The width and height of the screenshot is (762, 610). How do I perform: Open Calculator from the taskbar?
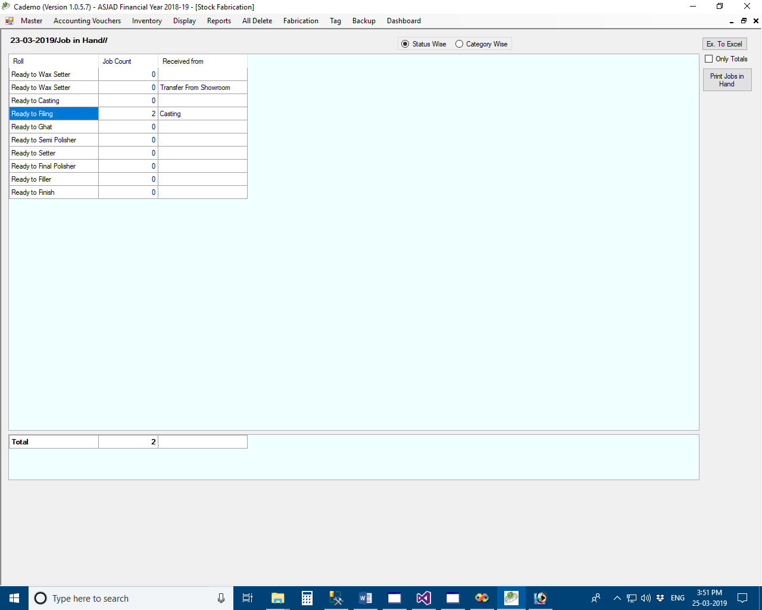click(x=307, y=598)
